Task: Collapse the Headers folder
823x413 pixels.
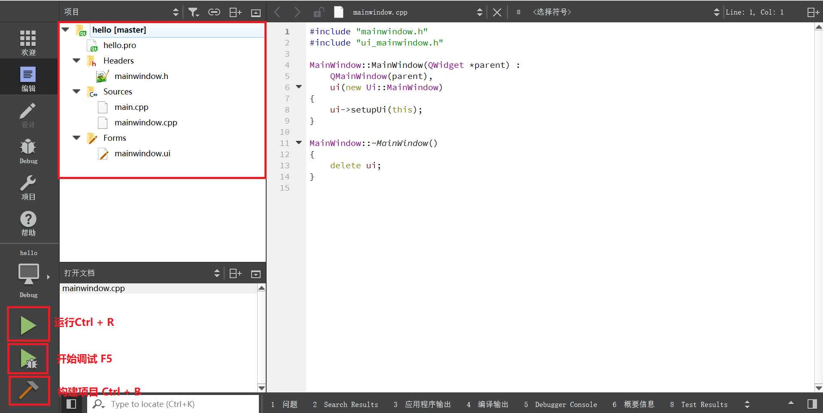Action: pos(77,61)
